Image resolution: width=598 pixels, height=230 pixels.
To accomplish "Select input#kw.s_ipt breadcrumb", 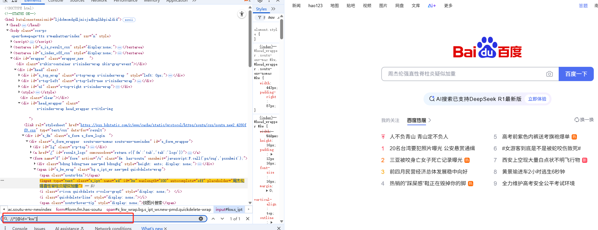I will tap(229, 210).
